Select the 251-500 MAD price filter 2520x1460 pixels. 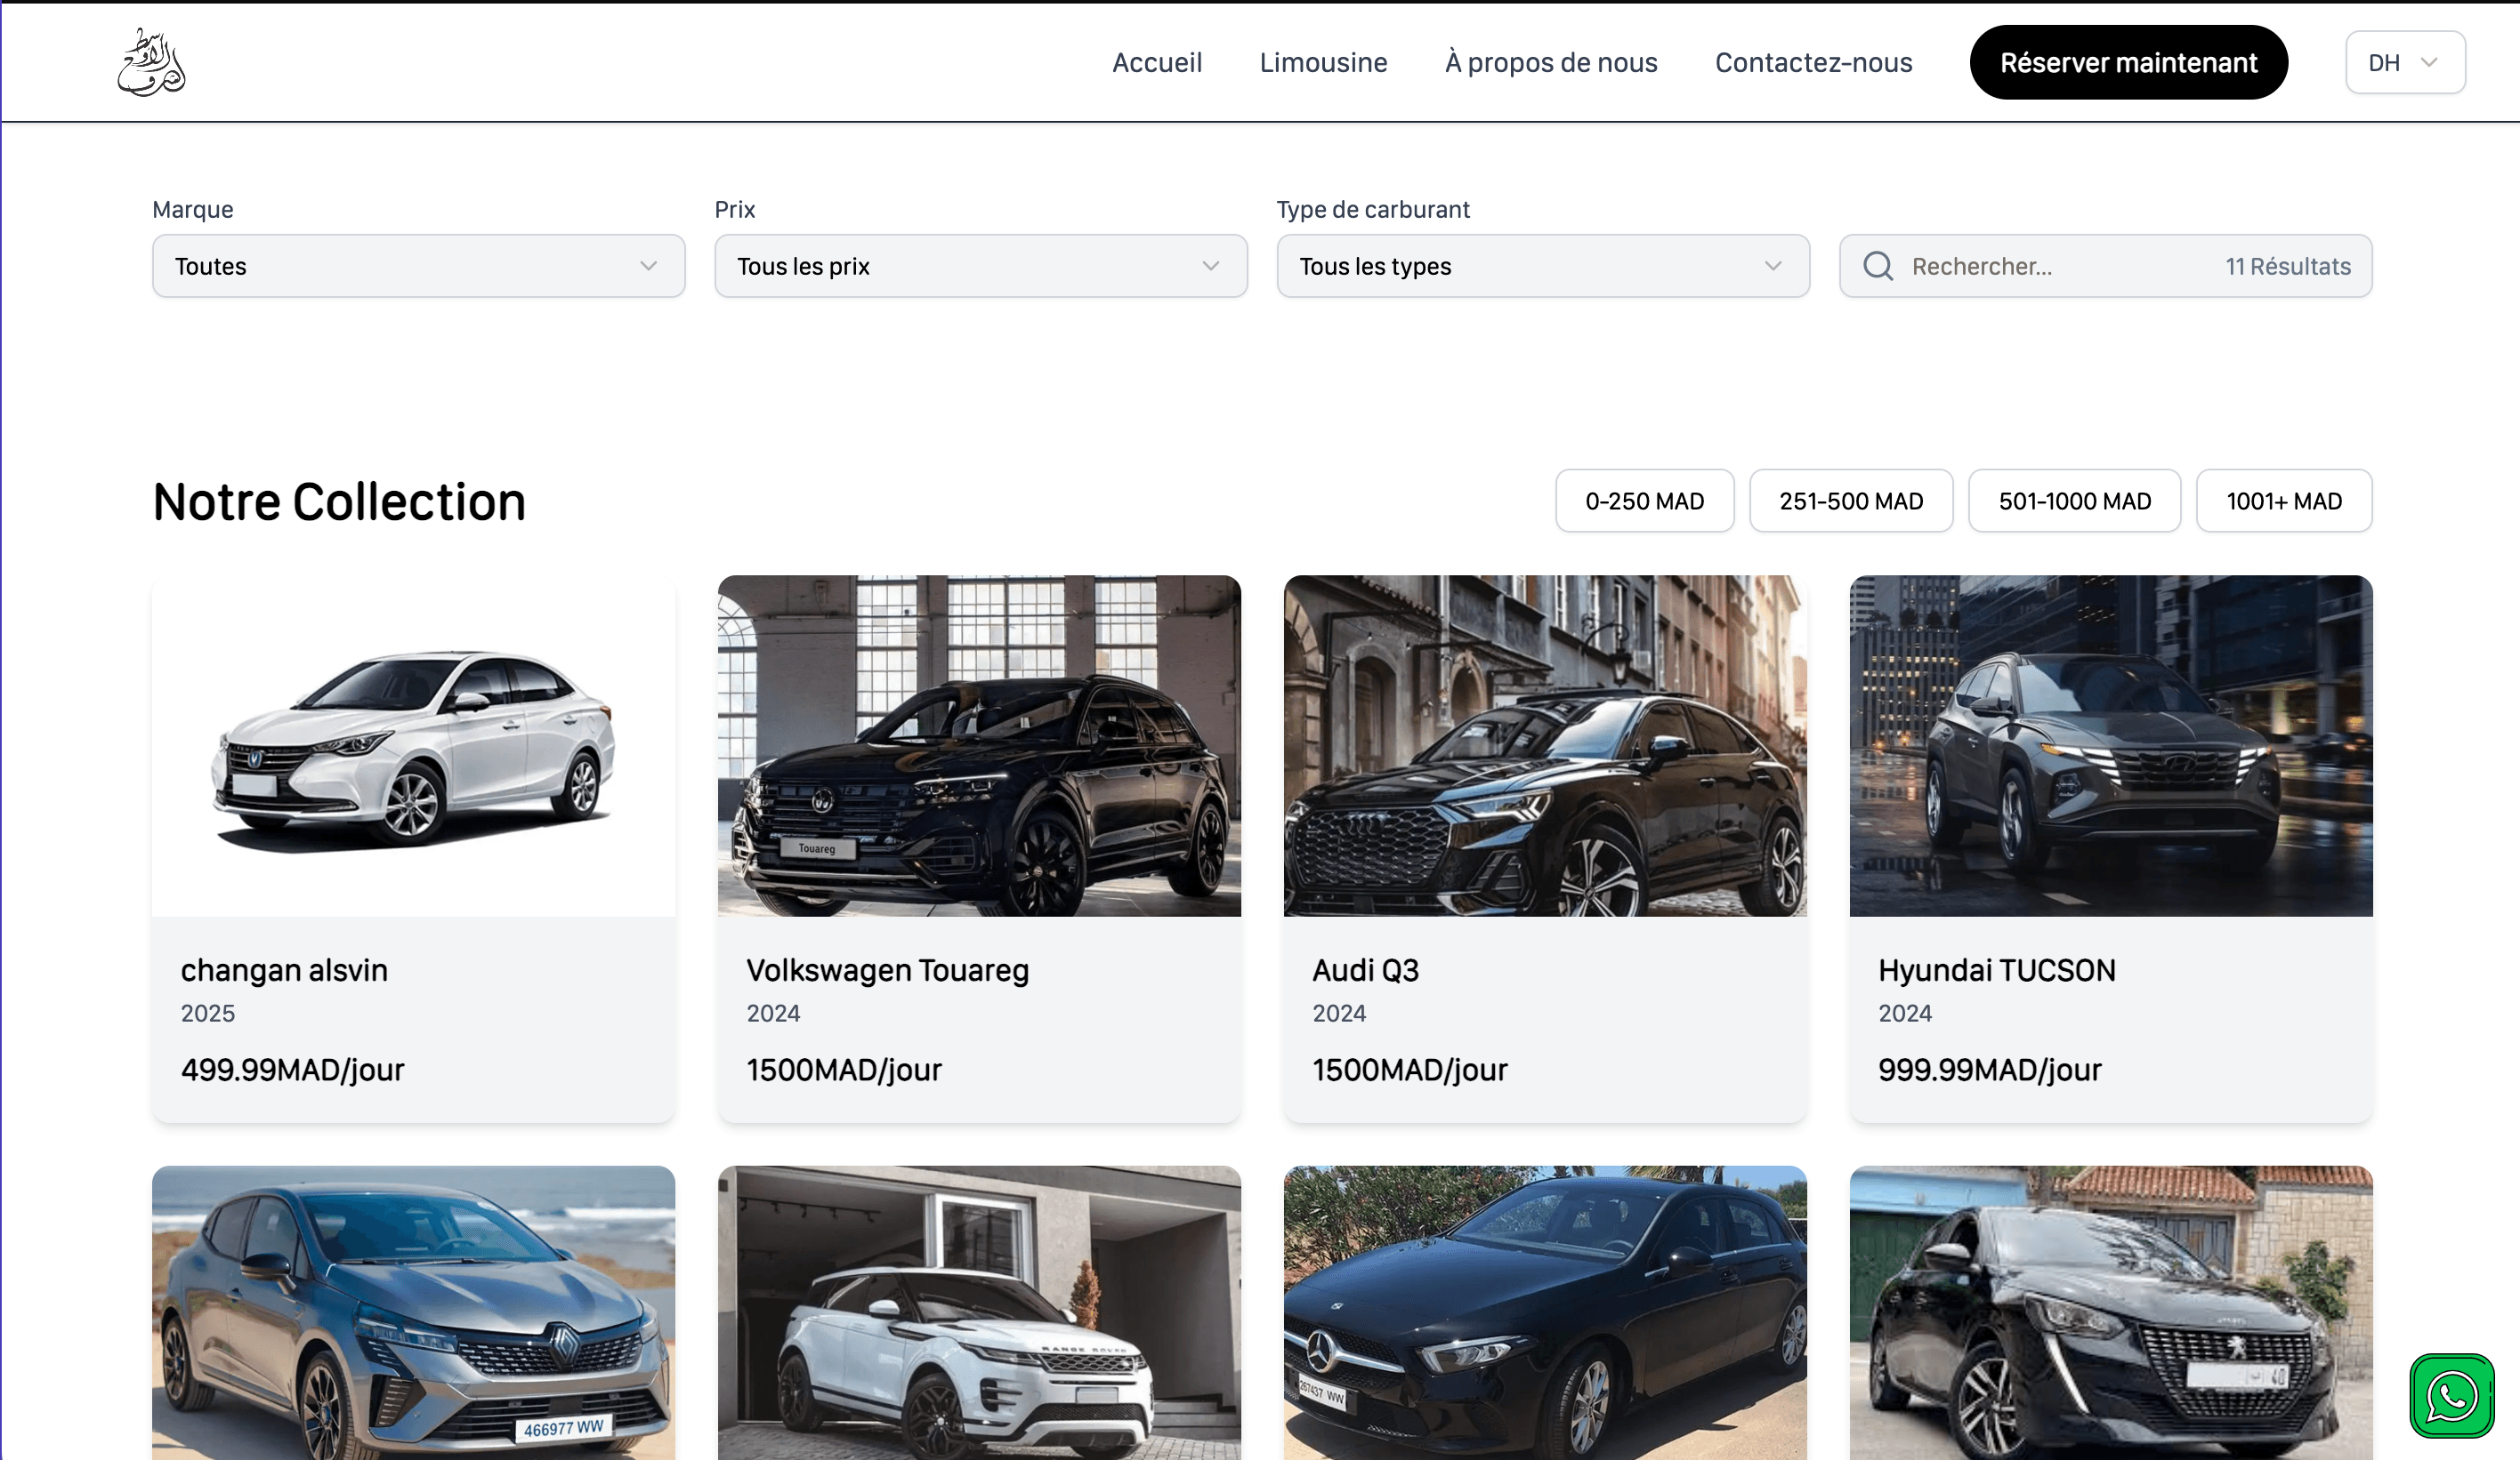pos(1850,501)
